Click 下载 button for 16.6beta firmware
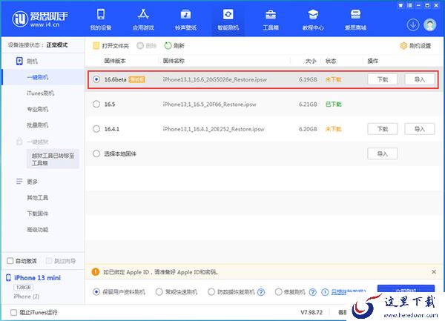The image size is (445, 321). tap(382, 79)
